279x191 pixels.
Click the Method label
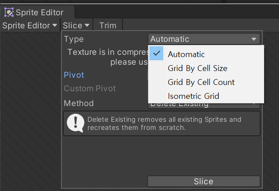pos(78,103)
